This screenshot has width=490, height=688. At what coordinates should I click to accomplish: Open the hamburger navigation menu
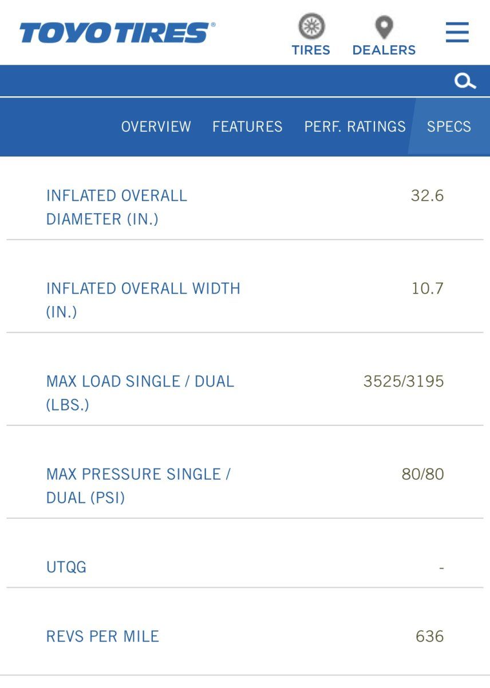click(x=457, y=32)
